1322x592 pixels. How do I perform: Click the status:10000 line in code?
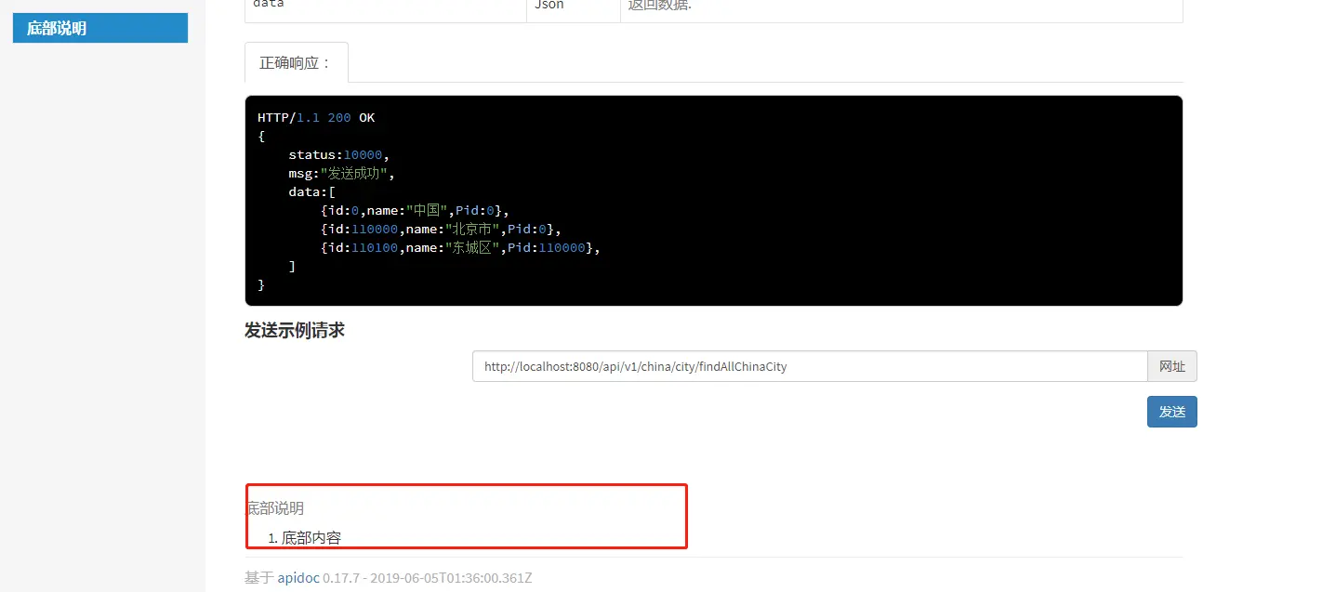[338, 155]
